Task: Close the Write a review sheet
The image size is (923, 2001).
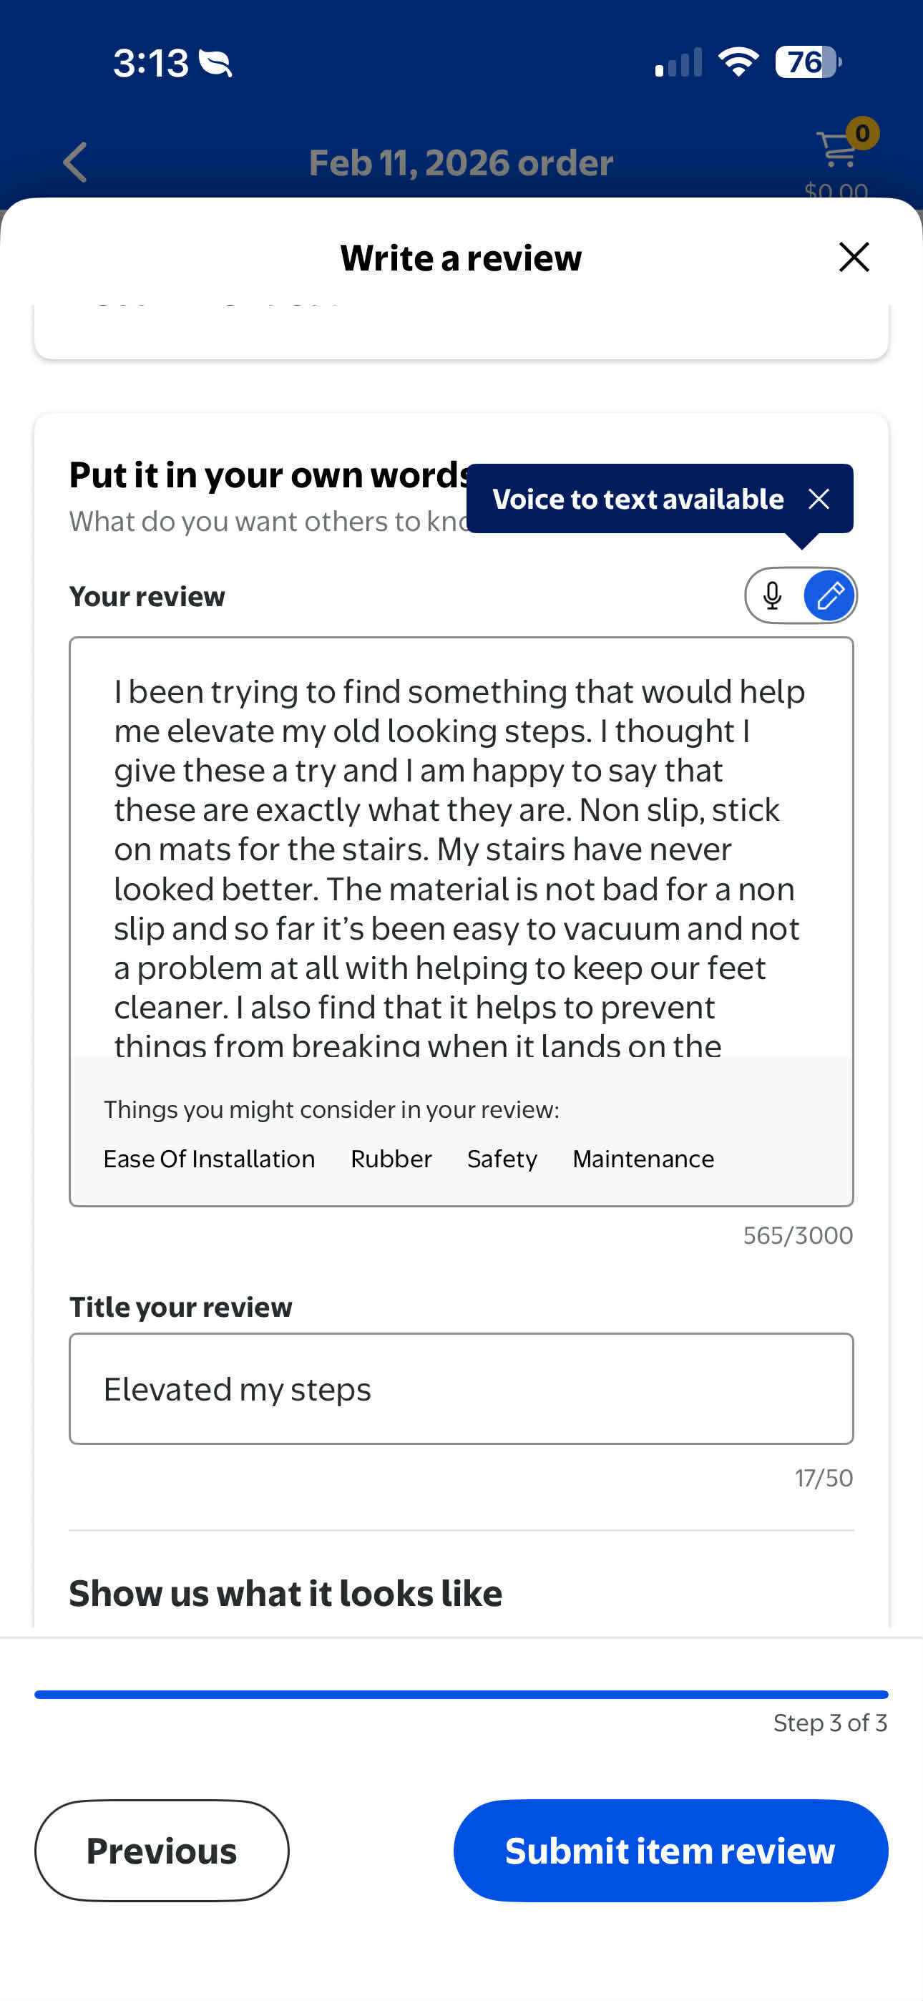Action: [854, 257]
